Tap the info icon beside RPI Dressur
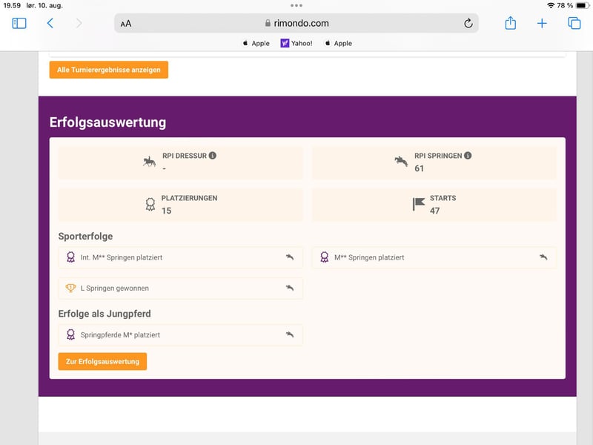593x445 pixels. coord(213,156)
